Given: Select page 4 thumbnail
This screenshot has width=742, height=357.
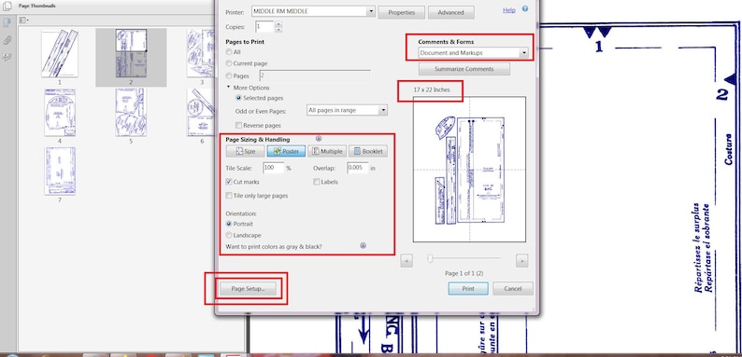Looking at the screenshot, I should (60, 113).
